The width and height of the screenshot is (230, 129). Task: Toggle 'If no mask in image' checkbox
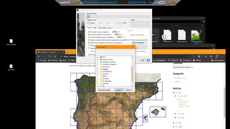point(89,32)
